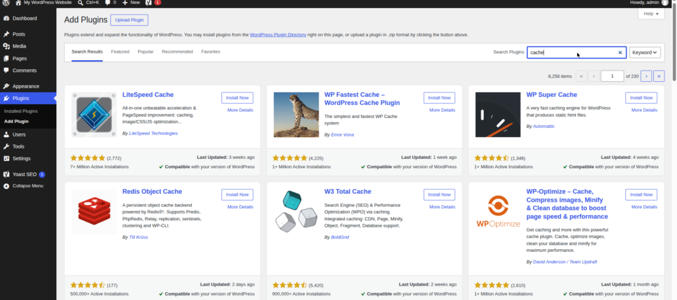Install WP-Optimize plugin
Screen dimensions: 677x300
click(x=641, y=195)
